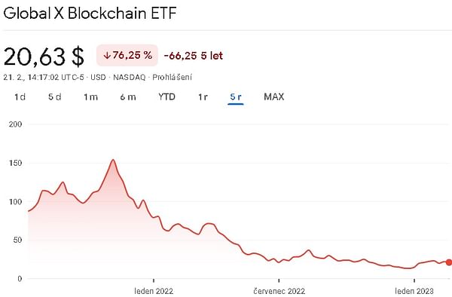Click the NASDAQ exchange label
452x297 pixels.
click(129, 78)
